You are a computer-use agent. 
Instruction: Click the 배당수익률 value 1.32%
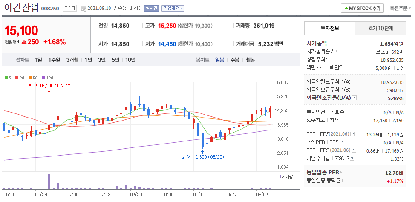397,159
